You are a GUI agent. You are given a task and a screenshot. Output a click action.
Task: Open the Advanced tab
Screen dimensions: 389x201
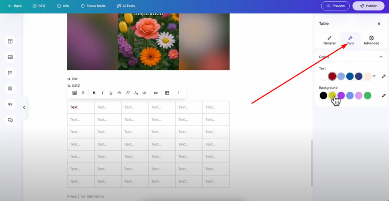371,40
